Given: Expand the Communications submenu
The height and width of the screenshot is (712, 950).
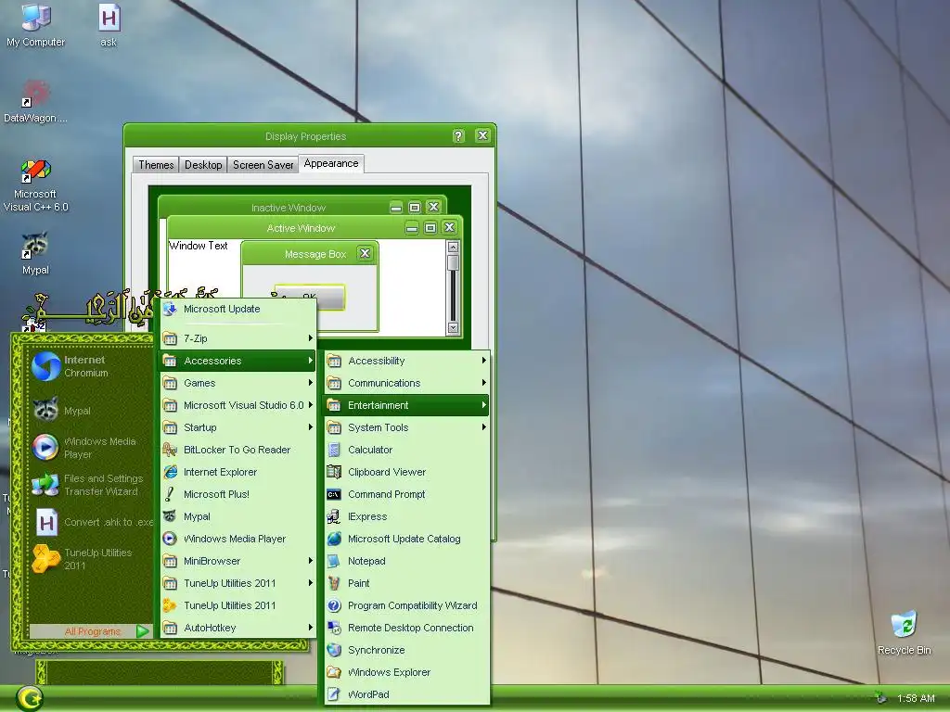Looking at the screenshot, I should (406, 383).
